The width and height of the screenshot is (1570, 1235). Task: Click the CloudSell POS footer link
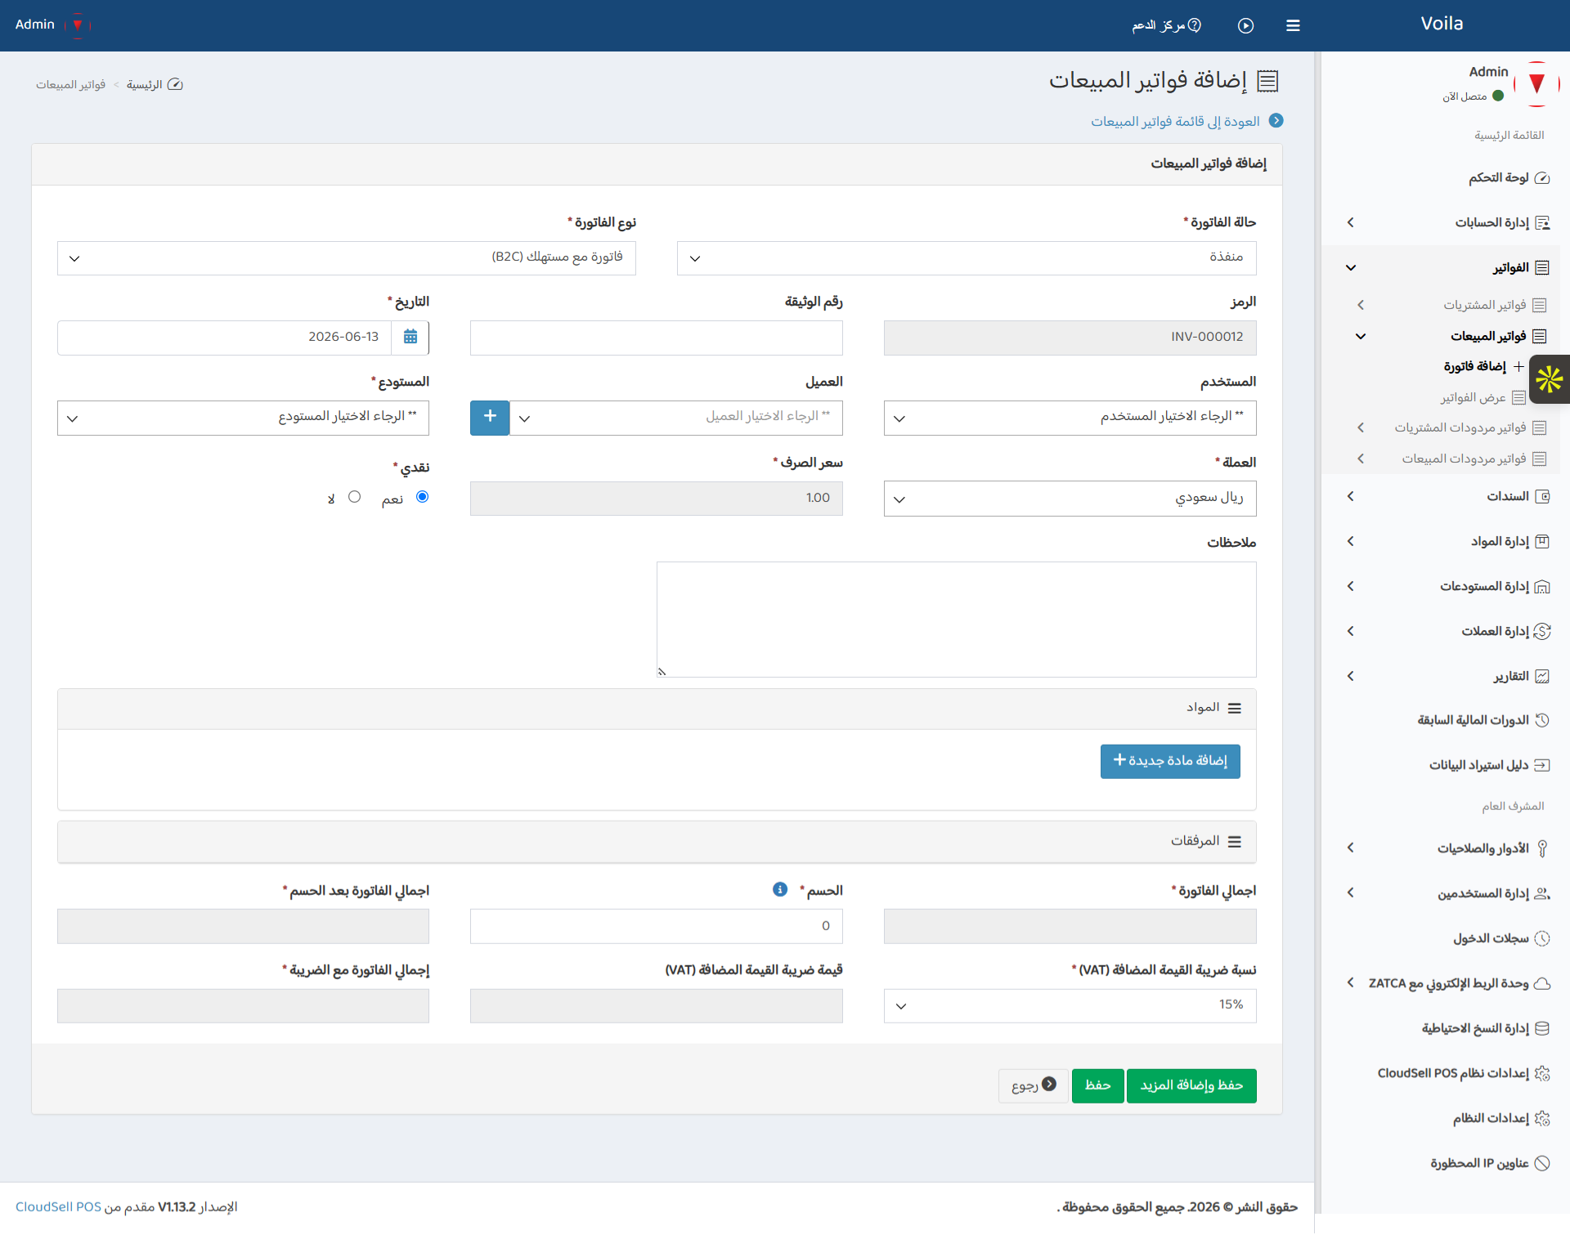click(58, 1207)
